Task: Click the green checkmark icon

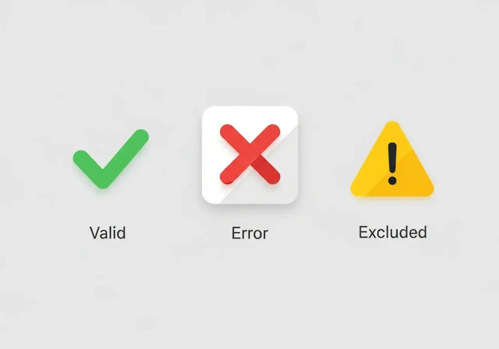Action: (111, 159)
